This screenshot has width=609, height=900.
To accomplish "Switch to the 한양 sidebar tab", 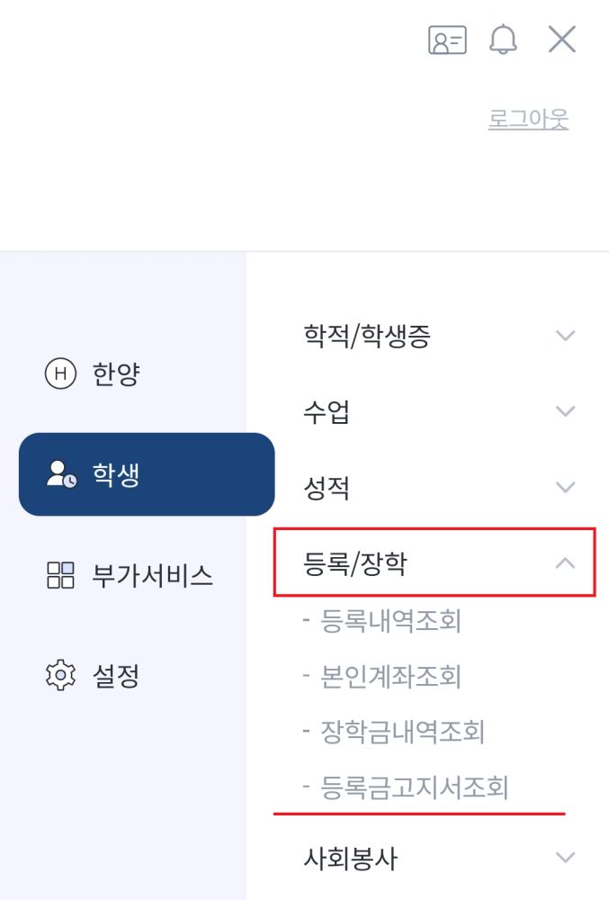I will point(116,373).
